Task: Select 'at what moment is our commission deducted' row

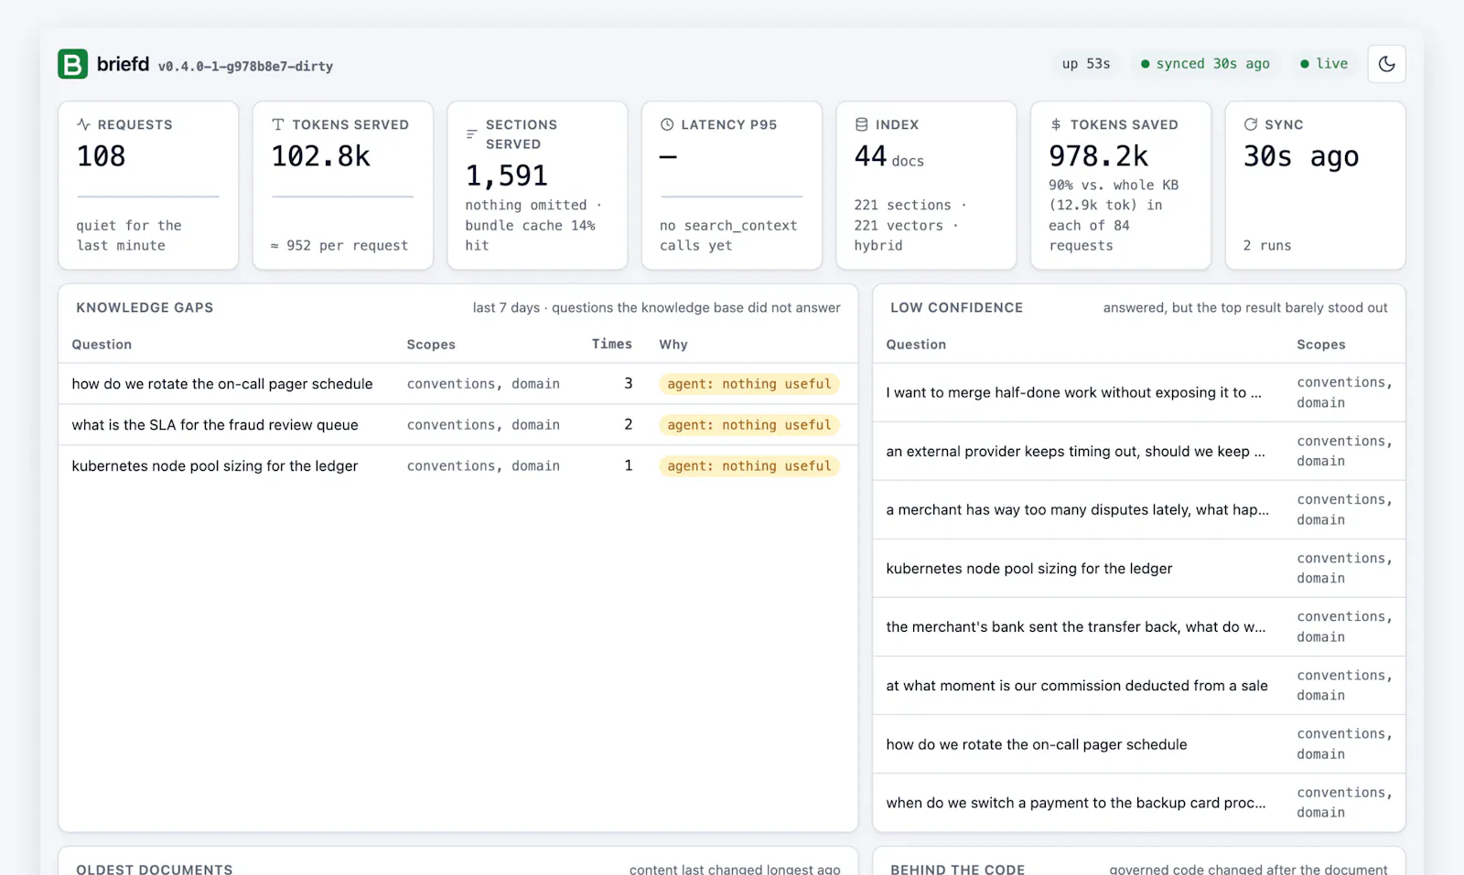Action: click(1139, 685)
